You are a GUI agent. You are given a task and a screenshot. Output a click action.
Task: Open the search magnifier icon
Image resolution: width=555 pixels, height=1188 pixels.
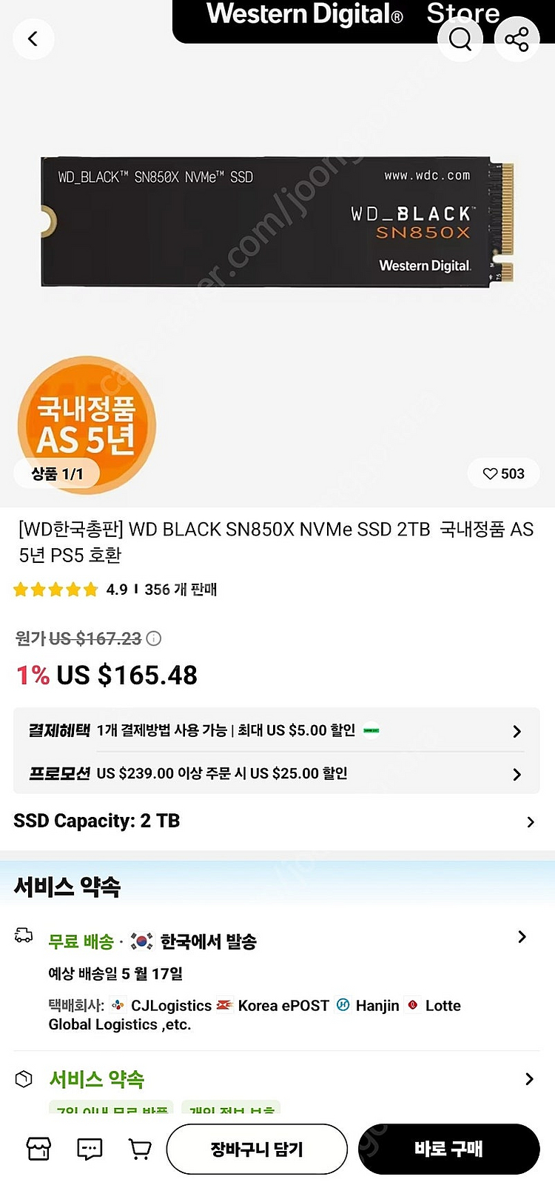pos(460,39)
